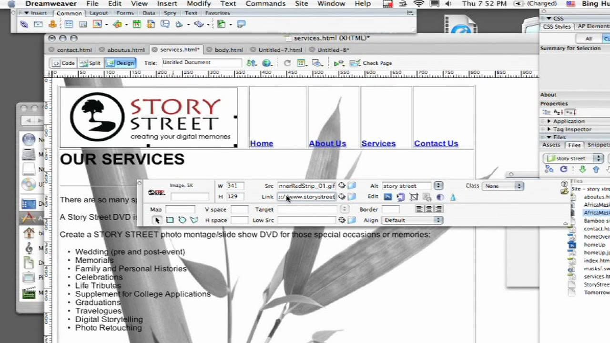Viewport: 610px width, 343px height.
Task: Click the File Management toolbar icon
Action: coord(251,63)
